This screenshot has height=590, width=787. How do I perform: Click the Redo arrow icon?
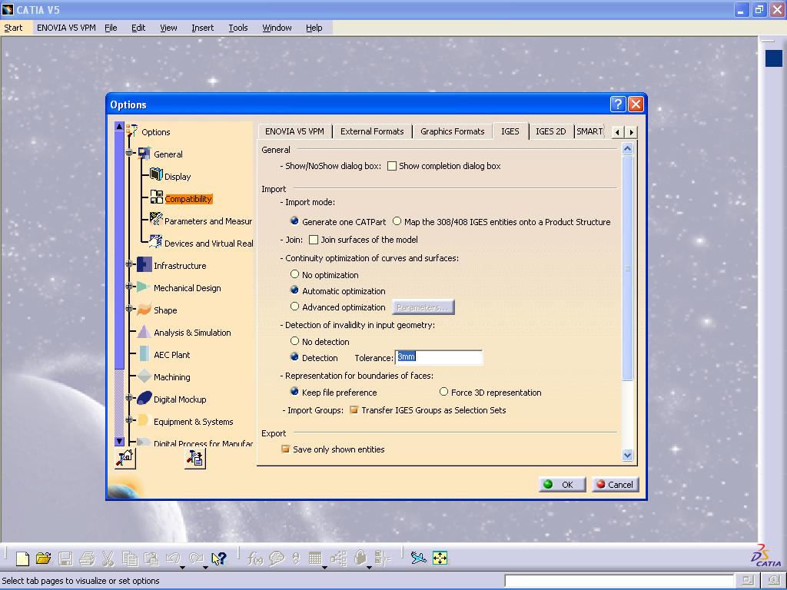[x=196, y=558]
